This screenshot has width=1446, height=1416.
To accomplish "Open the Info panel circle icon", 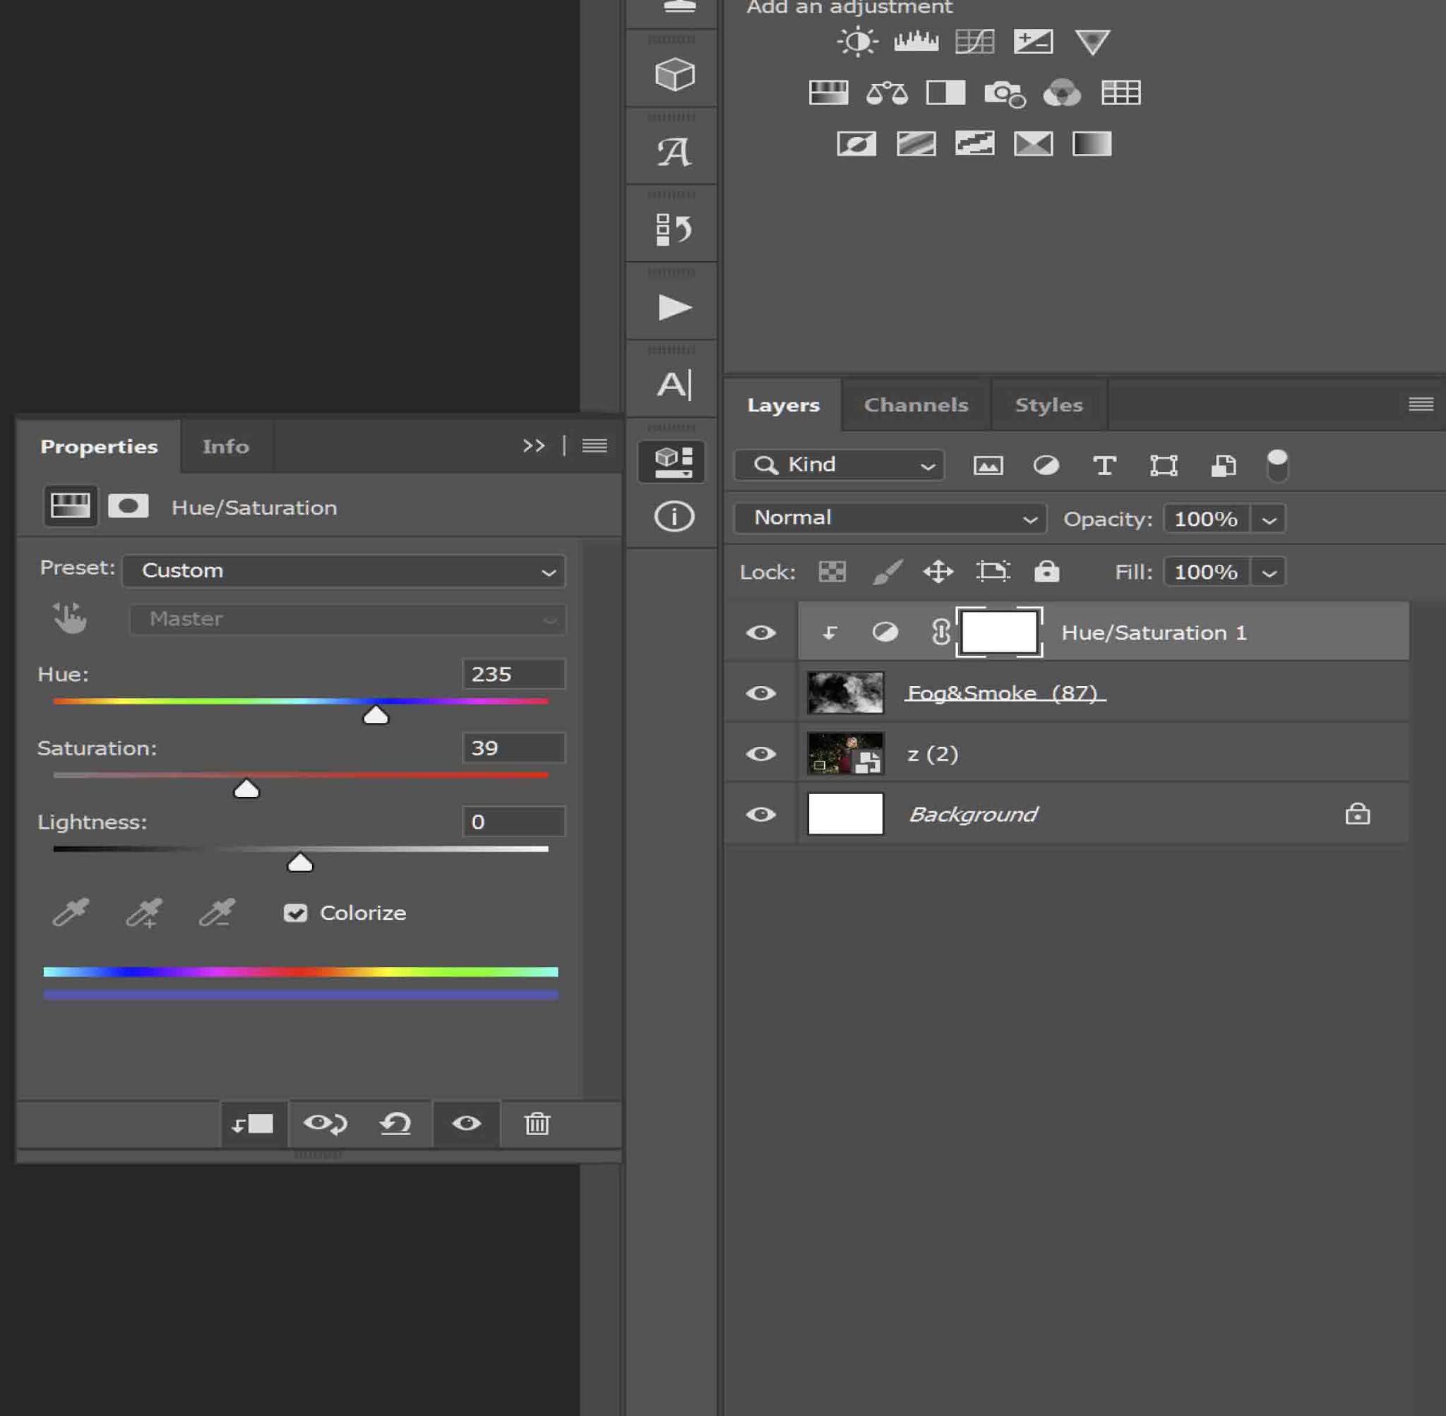I will point(674,516).
